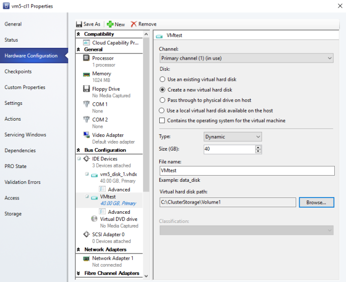Image resolution: width=346 pixels, height=282 pixels.
Task: Collapse the Bus Configuration section
Action: coord(79,150)
